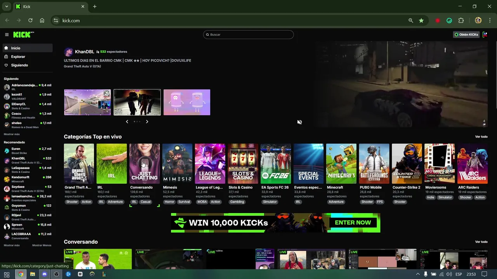Unmute the featured stream video
497x279 pixels.
click(x=299, y=122)
